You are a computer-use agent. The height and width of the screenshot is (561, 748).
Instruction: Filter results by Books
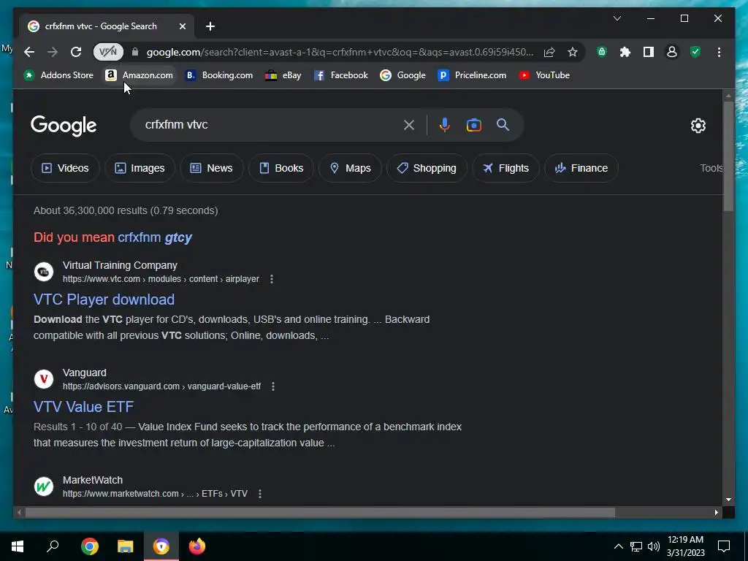[281, 168]
